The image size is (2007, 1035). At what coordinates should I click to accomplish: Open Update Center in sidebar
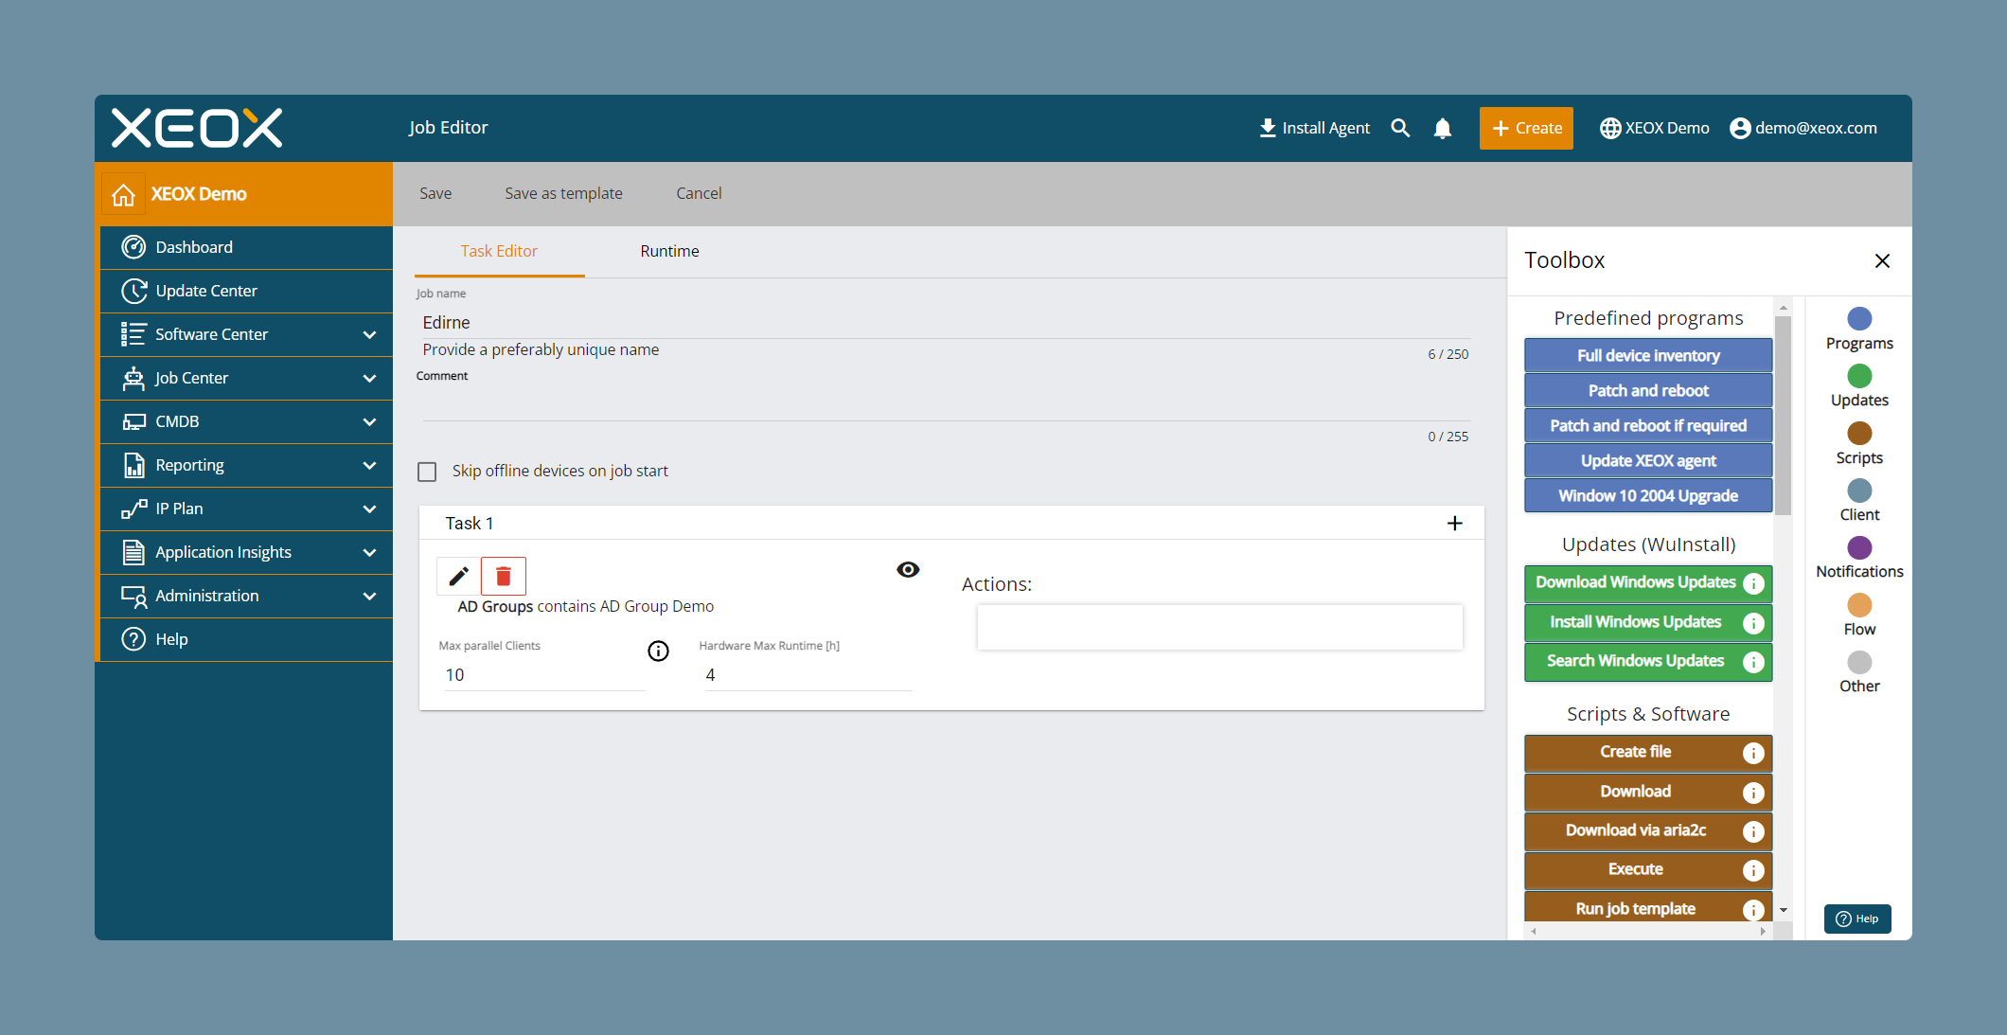[246, 291]
